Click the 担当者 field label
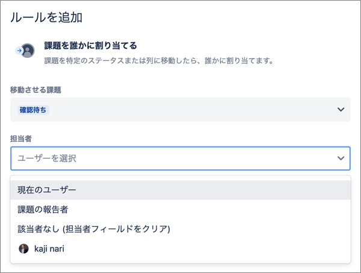361x273 pixels. coord(21,139)
